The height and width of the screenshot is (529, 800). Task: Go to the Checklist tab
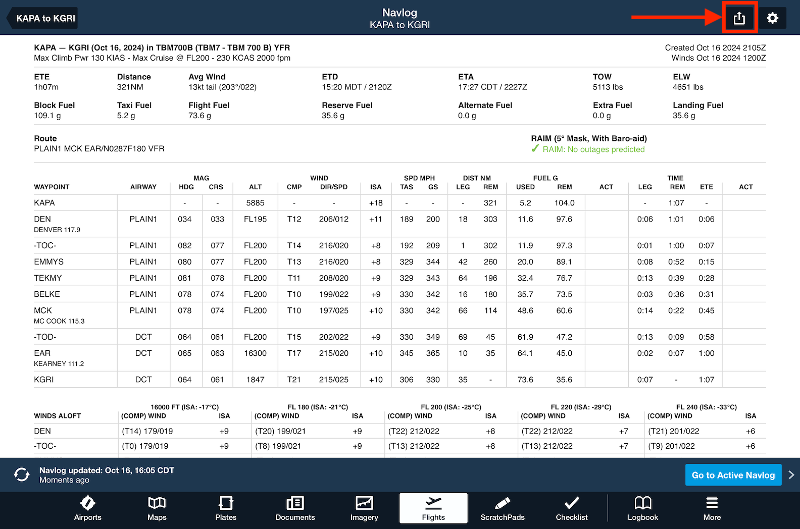572,508
